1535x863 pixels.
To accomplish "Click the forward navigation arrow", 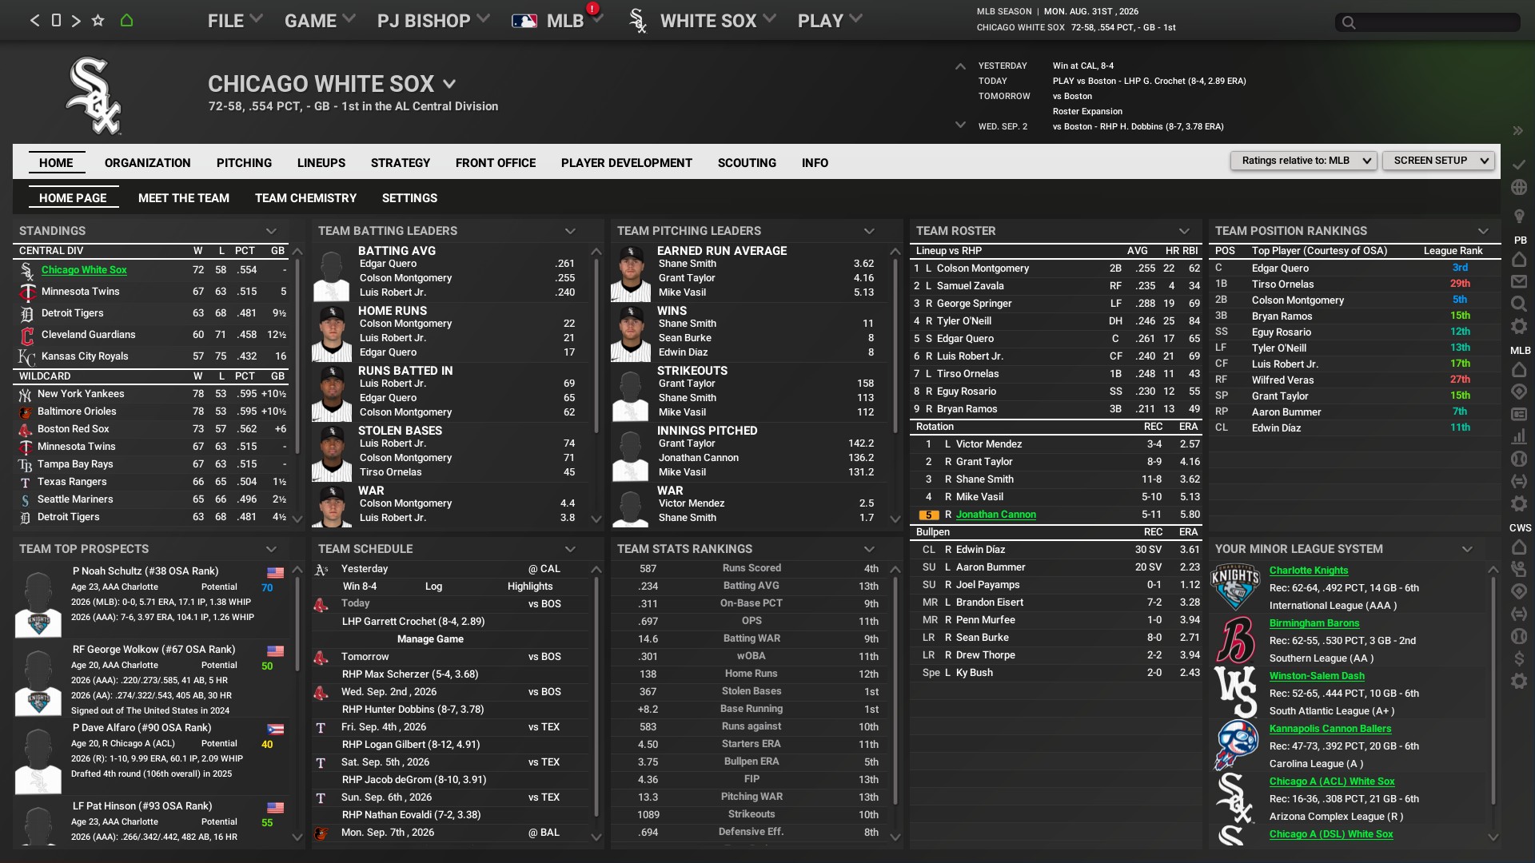I will 76,21.
